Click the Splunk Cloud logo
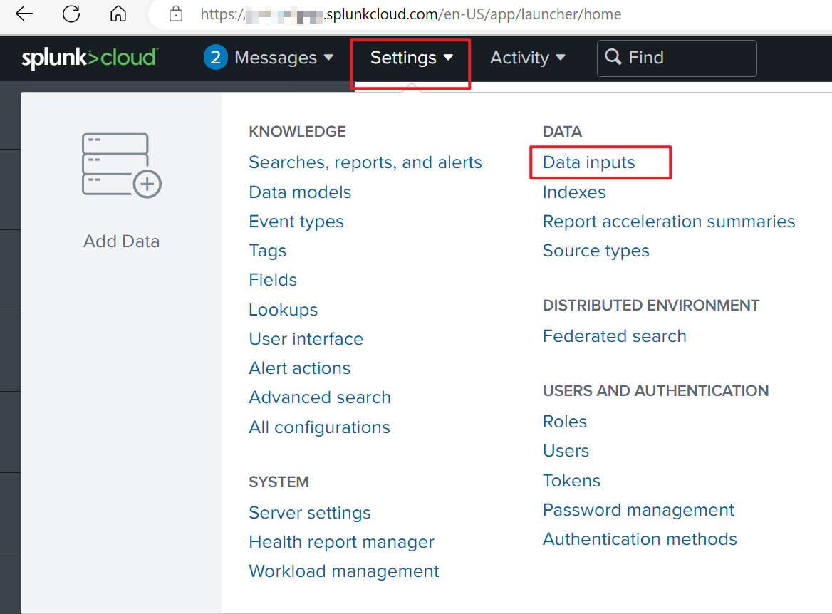Image resolution: width=832 pixels, height=614 pixels. click(89, 58)
